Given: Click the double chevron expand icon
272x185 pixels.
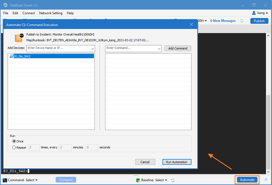Looking at the screenshot, I should (266, 180).
